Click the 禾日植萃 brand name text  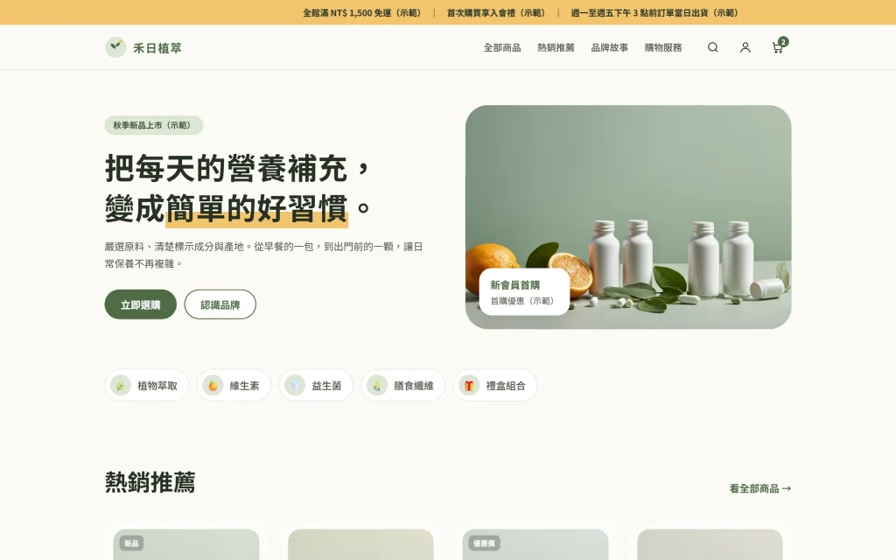[157, 48]
